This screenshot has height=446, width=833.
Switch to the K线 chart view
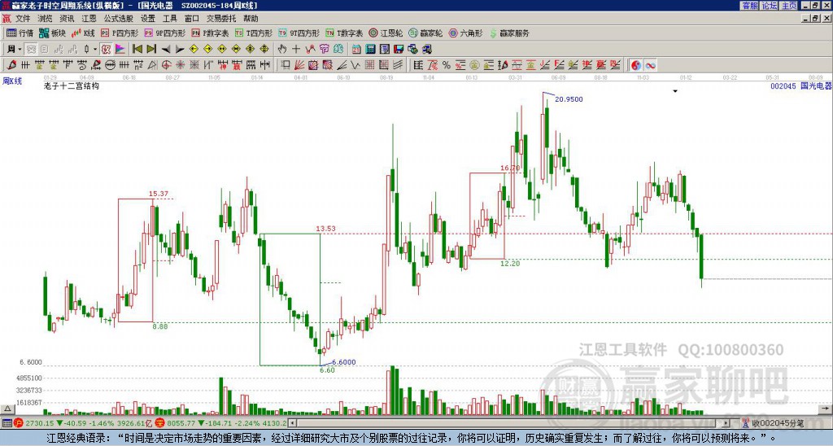[83, 33]
